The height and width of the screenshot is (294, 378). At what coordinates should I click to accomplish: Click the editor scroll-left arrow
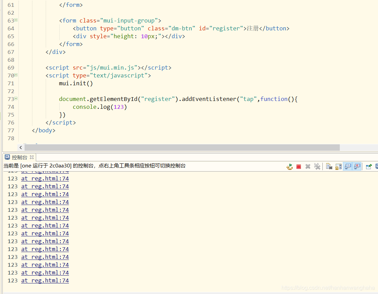pyautogui.click(x=21, y=147)
